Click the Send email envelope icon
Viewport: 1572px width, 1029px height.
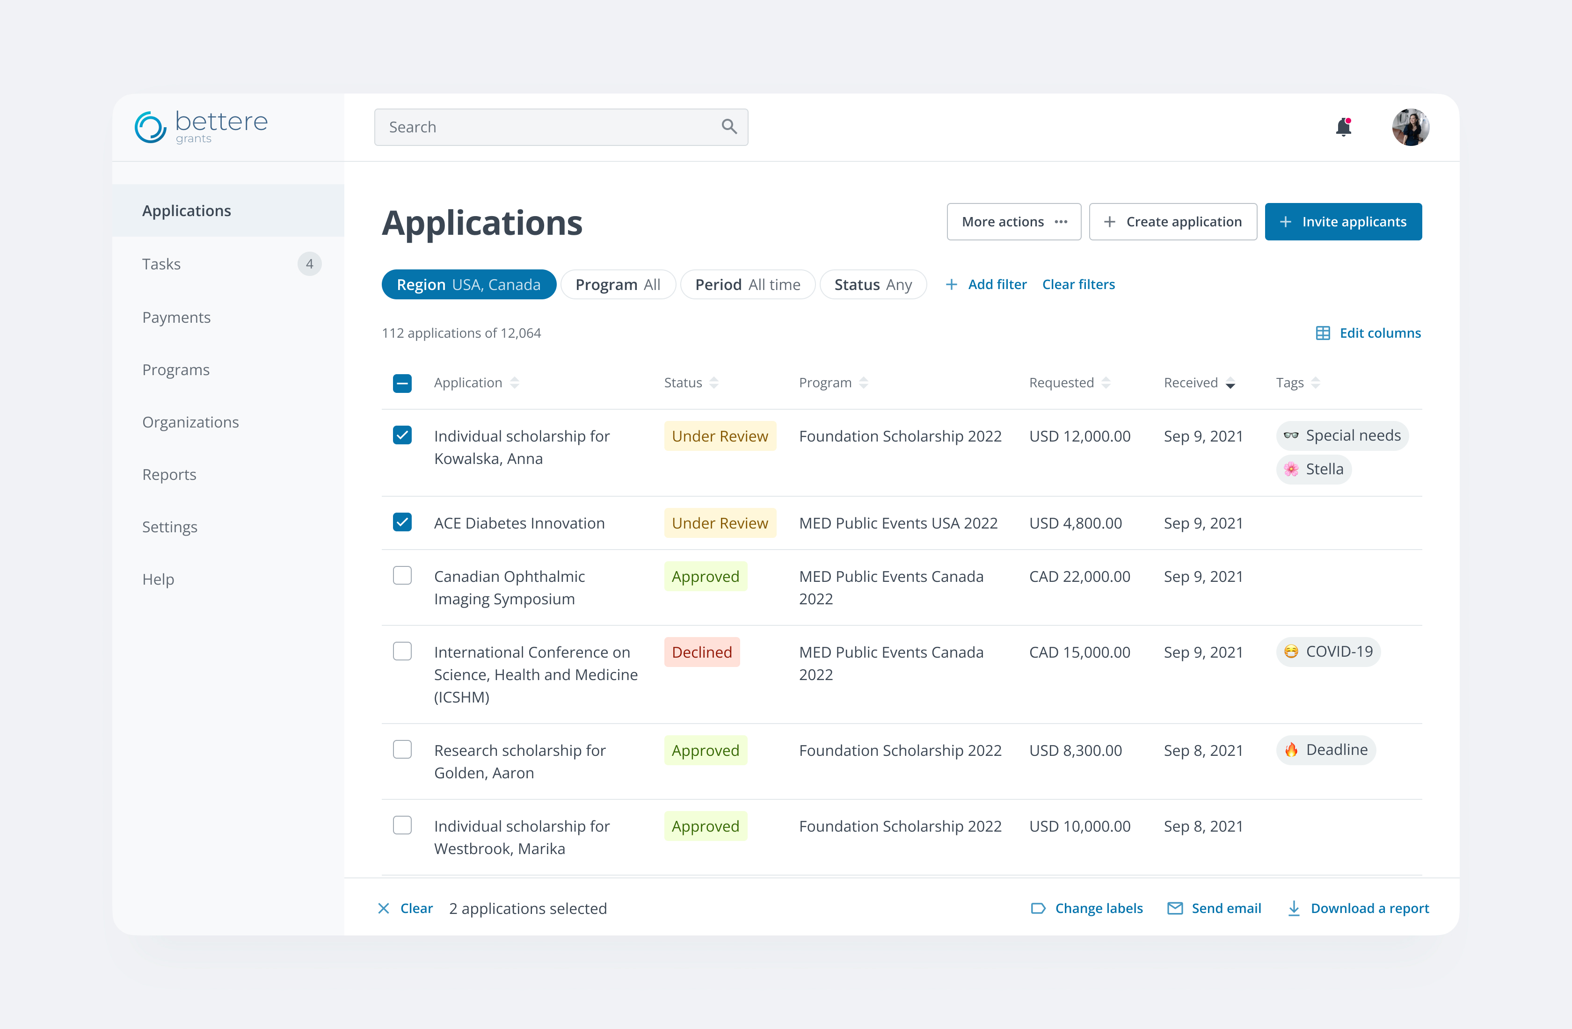click(x=1175, y=908)
